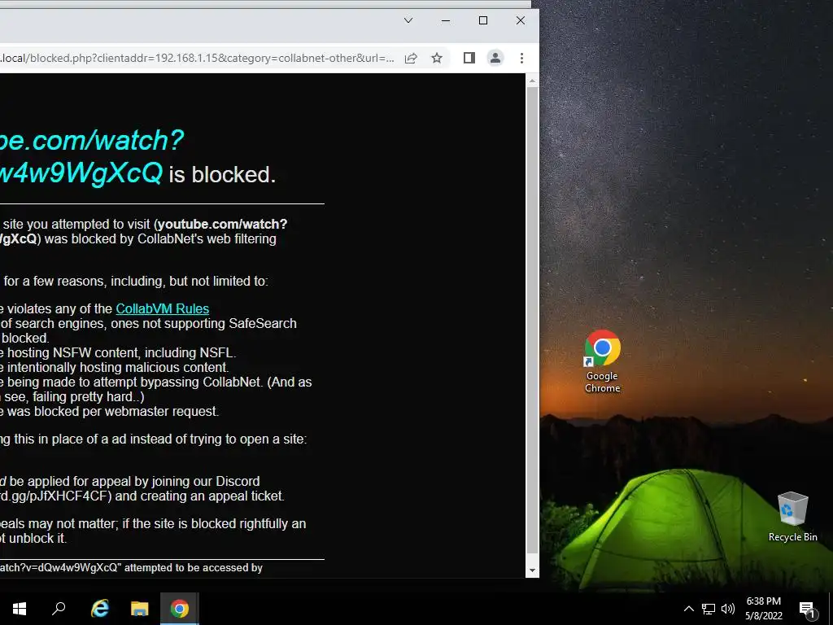Open Chrome three-dot menu
Viewport: 833px width, 625px height.
point(521,58)
